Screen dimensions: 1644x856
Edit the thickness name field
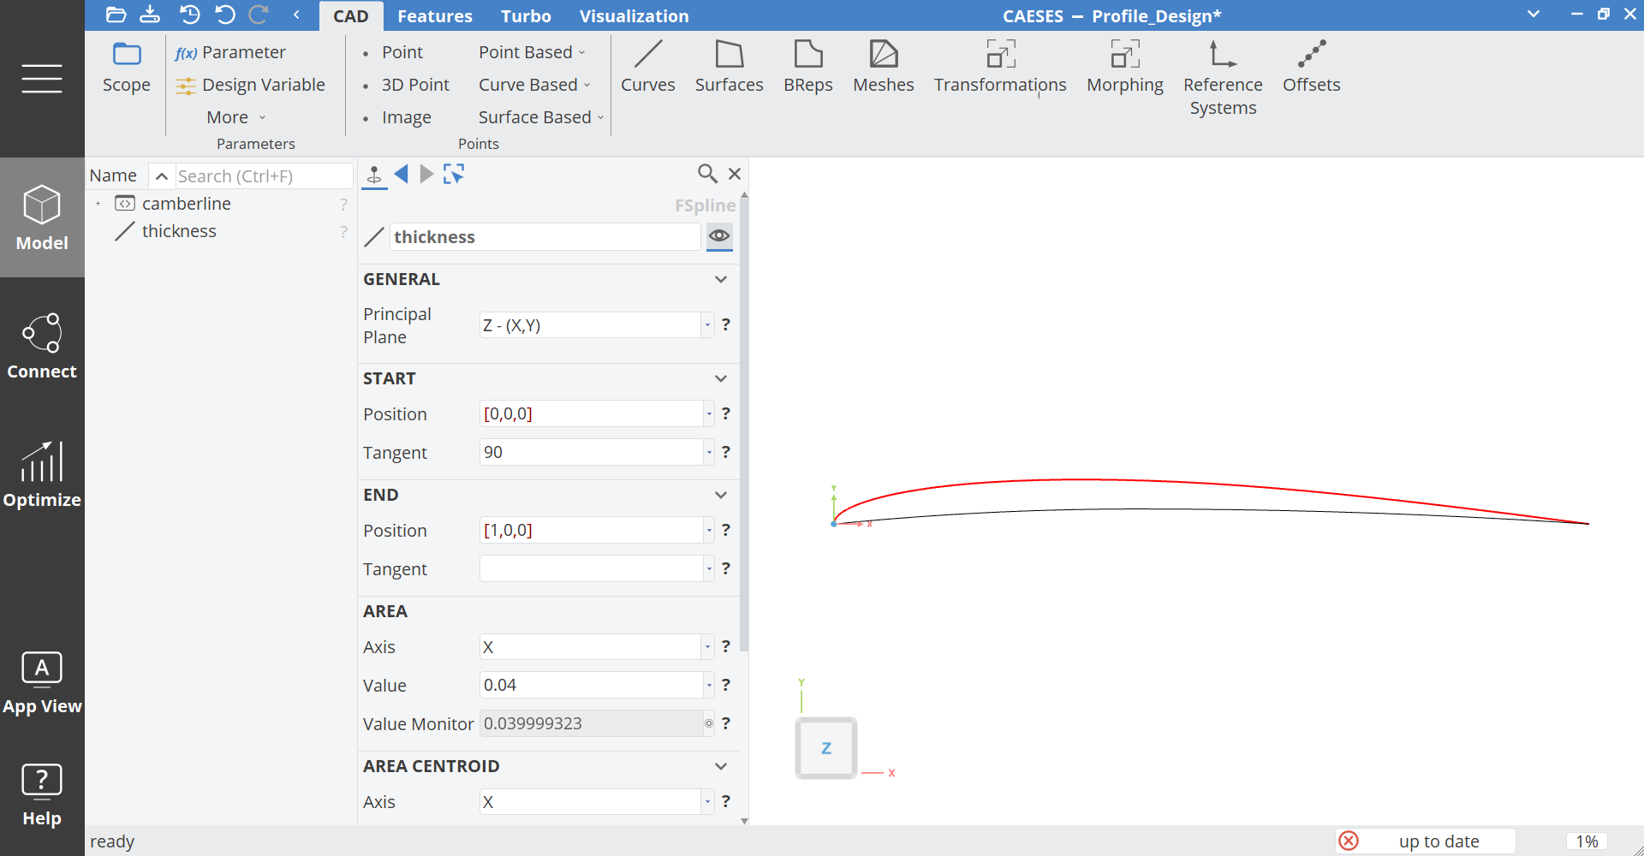click(545, 237)
